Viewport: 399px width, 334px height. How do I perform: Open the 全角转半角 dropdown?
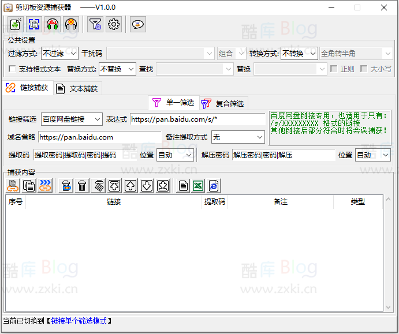coord(356,54)
